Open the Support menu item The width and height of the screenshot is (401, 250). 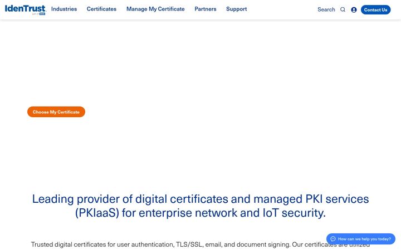(x=236, y=9)
